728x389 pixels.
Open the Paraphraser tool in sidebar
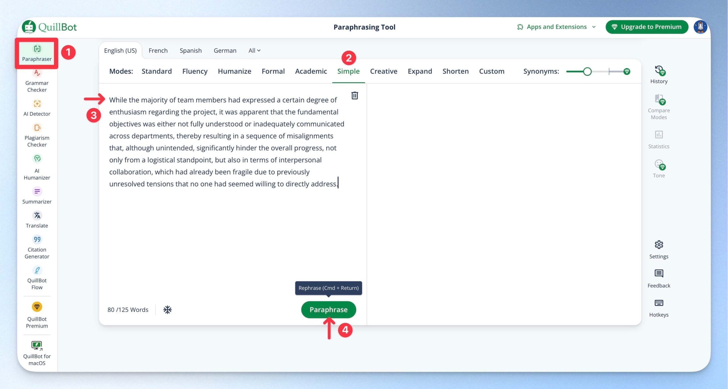click(37, 53)
